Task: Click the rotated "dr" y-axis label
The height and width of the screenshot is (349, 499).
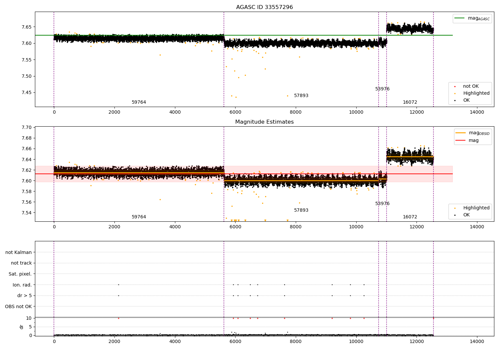Action: point(21,327)
